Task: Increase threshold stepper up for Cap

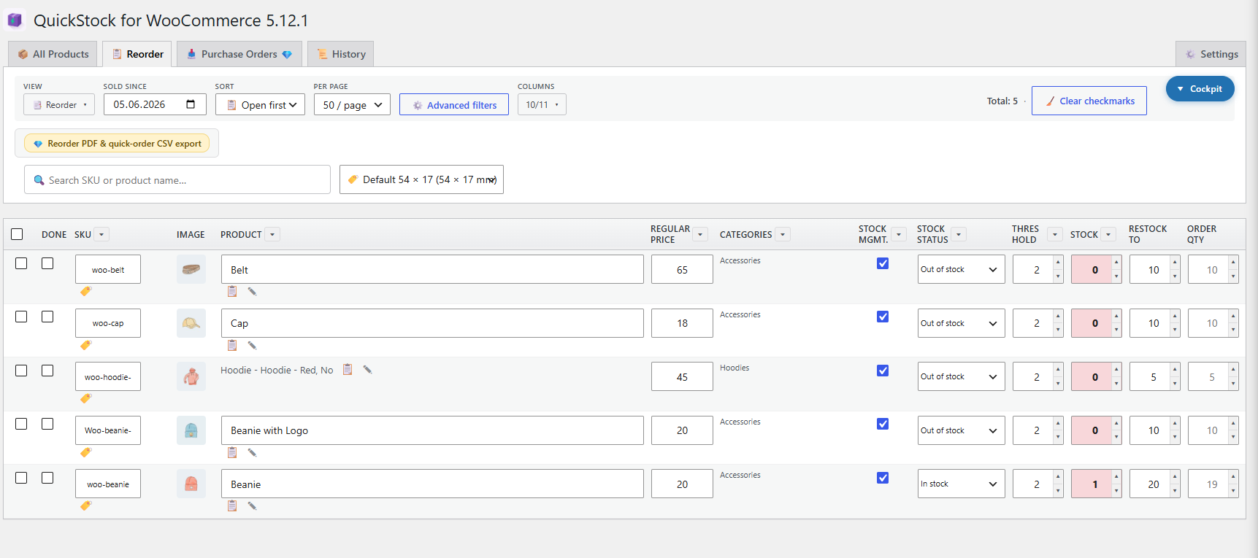Action: (x=1057, y=316)
